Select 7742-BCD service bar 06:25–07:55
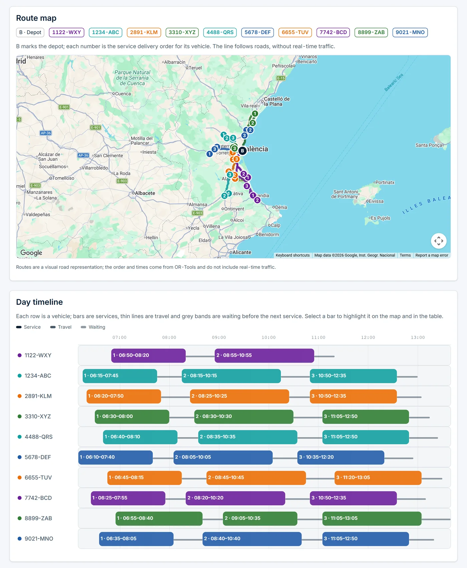 128,498
